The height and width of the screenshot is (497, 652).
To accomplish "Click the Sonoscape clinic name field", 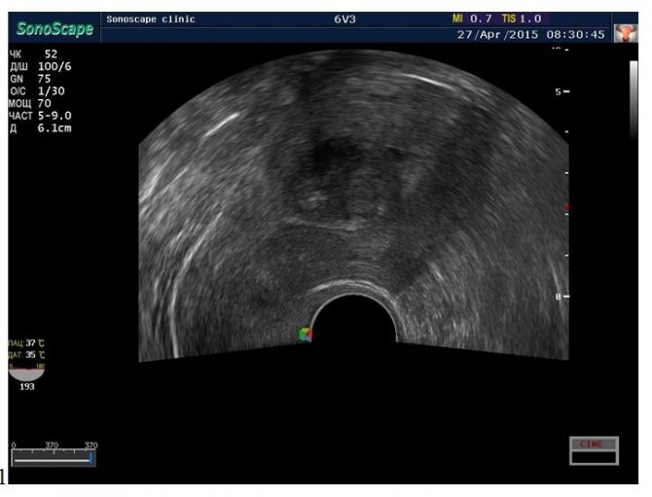I will click(x=150, y=18).
